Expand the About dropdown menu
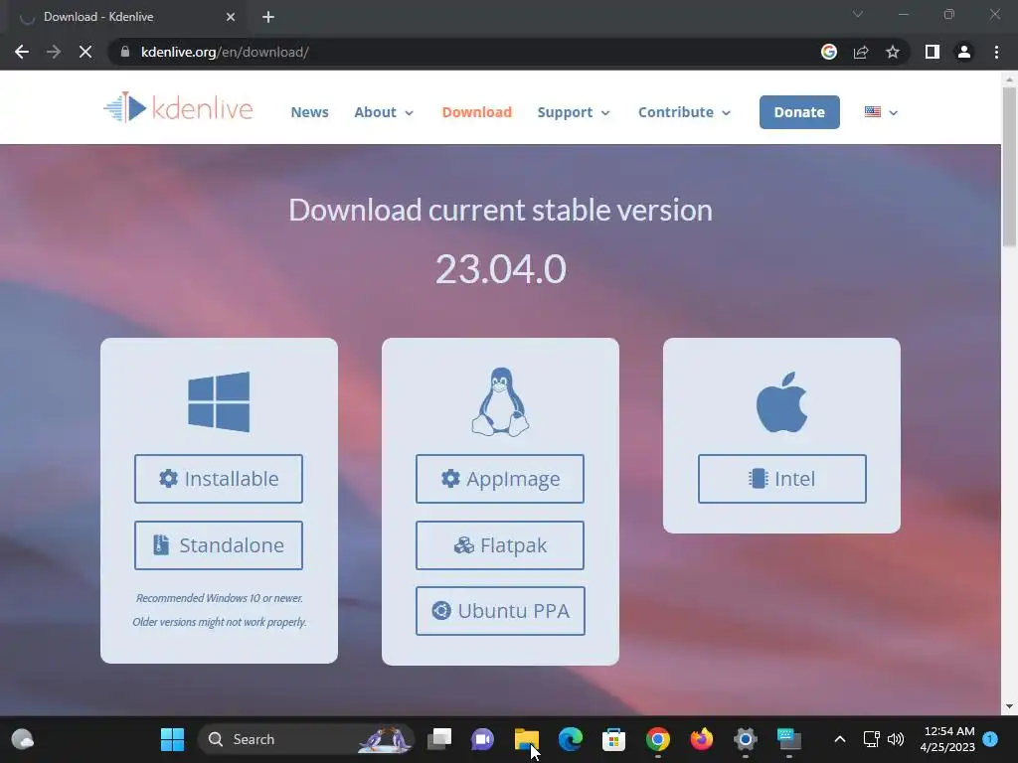1018x763 pixels. [x=384, y=112]
